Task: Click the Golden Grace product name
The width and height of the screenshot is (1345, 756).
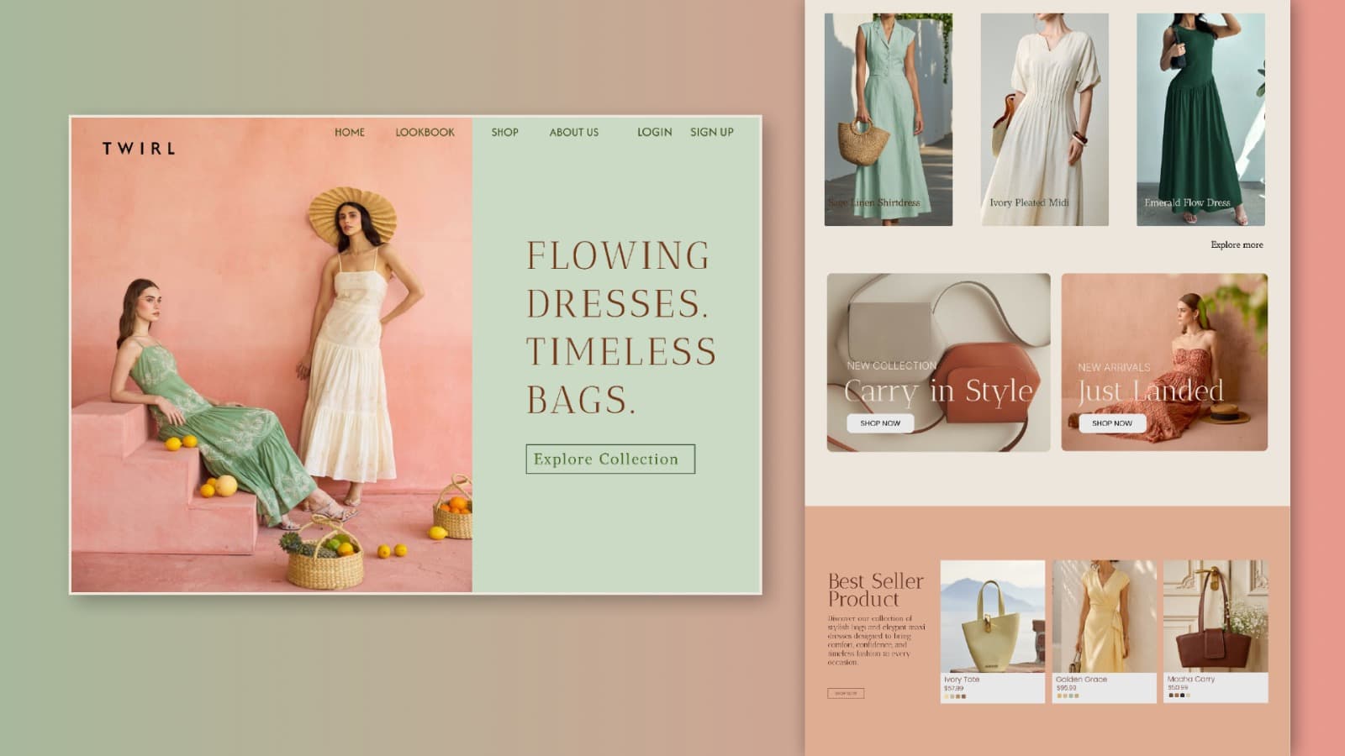Action: coord(1081,679)
